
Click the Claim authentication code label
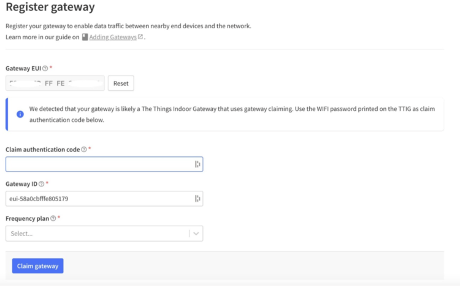42,150
